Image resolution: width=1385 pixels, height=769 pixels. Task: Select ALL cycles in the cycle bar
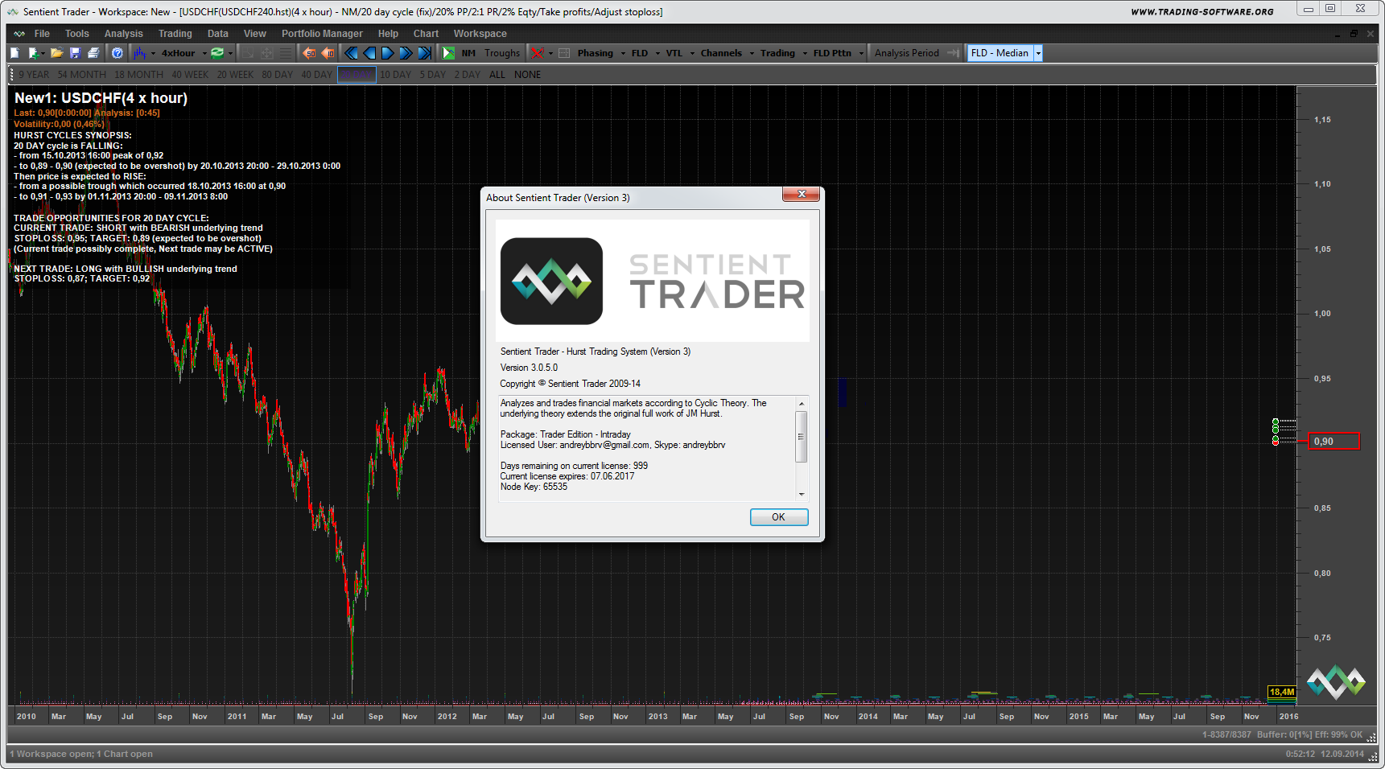coord(497,75)
